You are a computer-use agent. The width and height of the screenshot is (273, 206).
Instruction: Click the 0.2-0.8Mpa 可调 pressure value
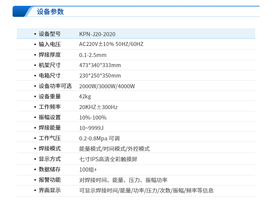(x=99, y=139)
